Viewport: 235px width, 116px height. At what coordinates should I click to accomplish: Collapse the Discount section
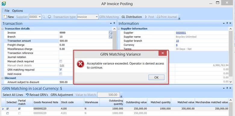click(x=2, y=78)
